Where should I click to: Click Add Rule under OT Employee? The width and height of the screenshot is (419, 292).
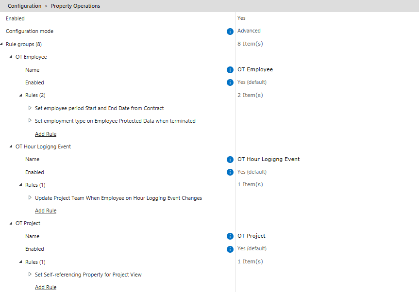click(x=46, y=134)
